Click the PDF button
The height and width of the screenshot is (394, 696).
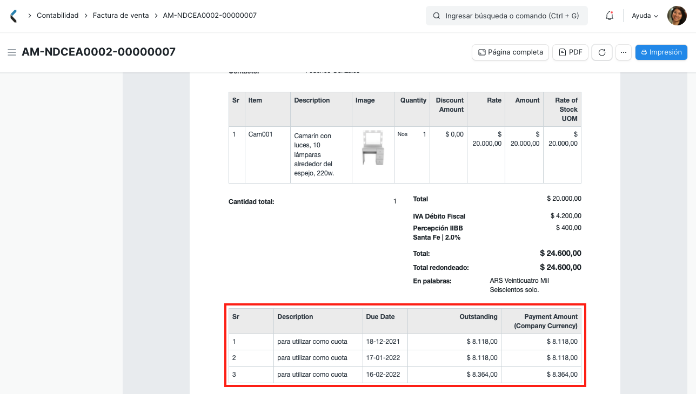(x=571, y=52)
